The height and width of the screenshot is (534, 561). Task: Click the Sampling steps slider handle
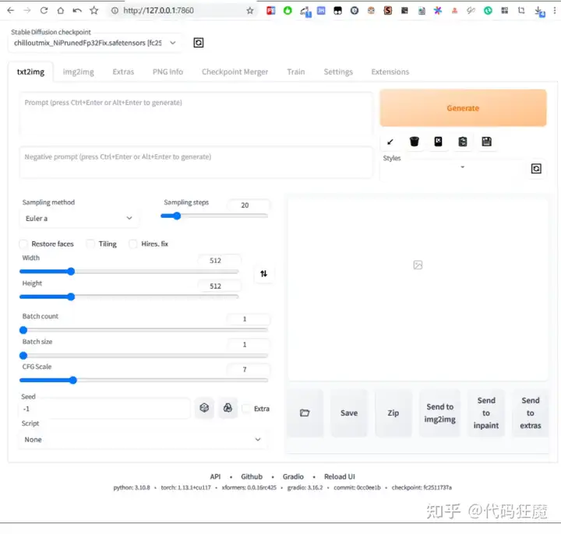tap(177, 216)
